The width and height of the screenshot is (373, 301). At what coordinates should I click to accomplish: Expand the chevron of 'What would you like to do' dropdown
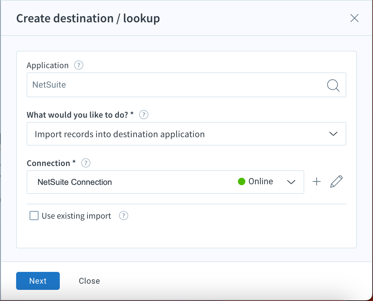click(333, 134)
